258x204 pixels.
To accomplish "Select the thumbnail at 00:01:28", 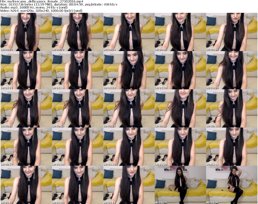I will point(129,70).
